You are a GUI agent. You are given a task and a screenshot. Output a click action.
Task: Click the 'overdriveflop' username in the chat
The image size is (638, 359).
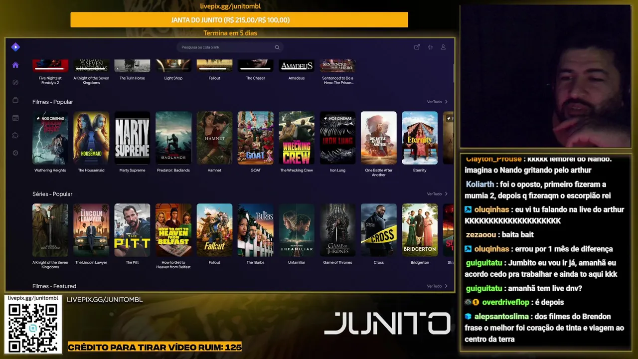[x=506, y=302]
